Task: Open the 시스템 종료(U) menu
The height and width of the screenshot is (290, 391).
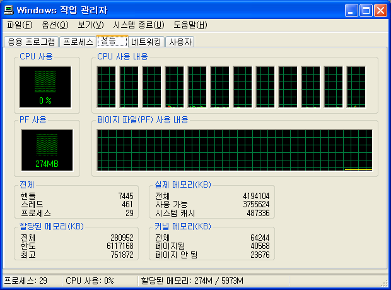Action: [139, 25]
